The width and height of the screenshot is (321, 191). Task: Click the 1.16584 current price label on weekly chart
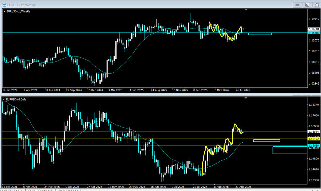pyautogui.click(x=314, y=29)
